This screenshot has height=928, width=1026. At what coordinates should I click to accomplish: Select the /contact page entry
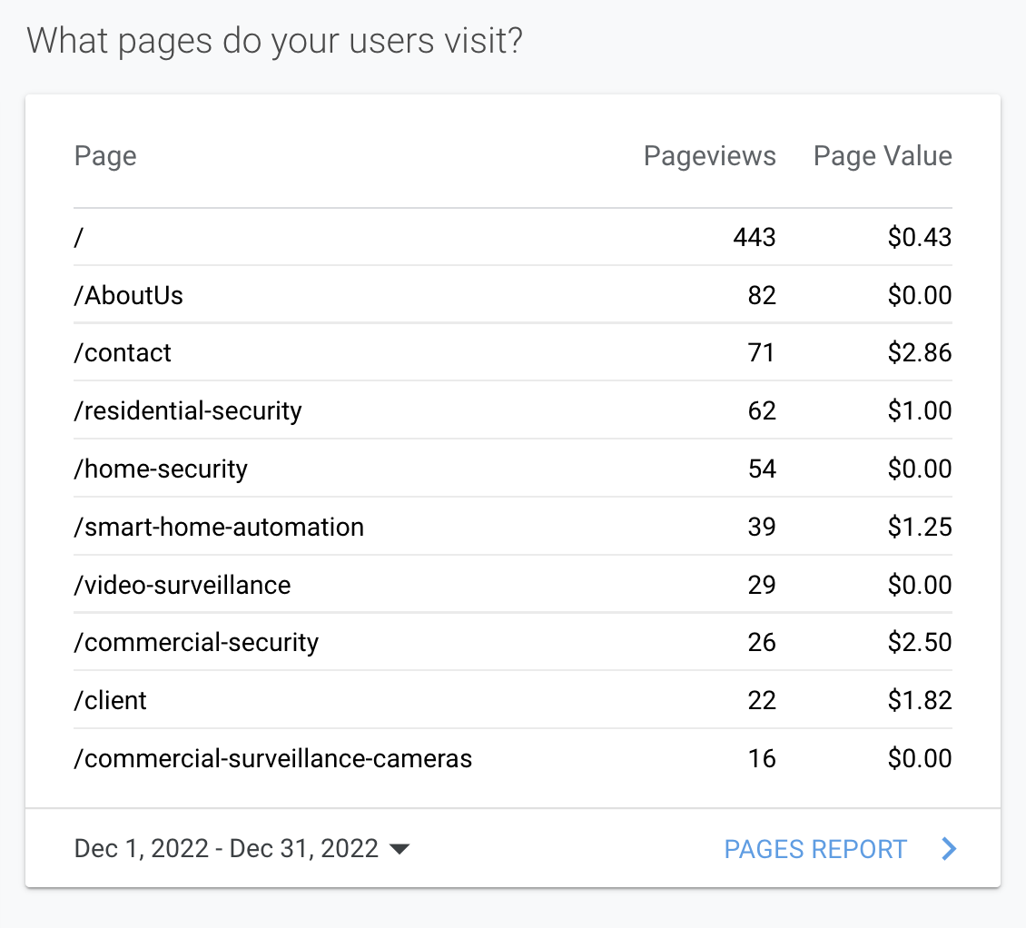click(123, 353)
